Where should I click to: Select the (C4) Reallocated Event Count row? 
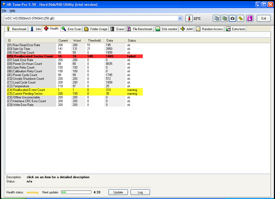(x=75, y=90)
